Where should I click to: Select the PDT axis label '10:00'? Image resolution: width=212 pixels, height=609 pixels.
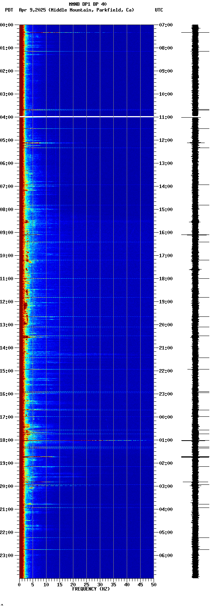[x=7, y=256]
